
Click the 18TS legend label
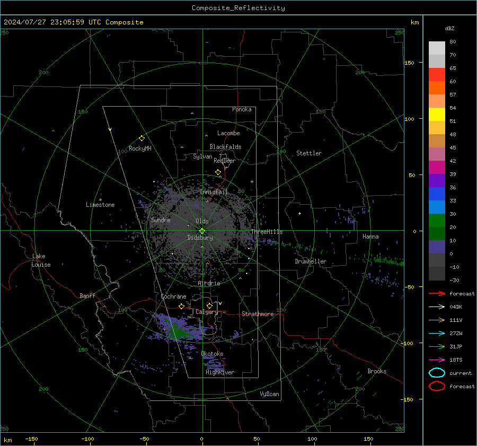[x=456, y=360]
